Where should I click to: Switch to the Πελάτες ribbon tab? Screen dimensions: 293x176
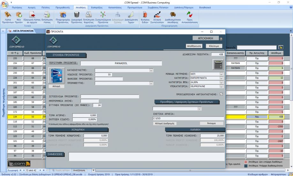tap(46, 7)
